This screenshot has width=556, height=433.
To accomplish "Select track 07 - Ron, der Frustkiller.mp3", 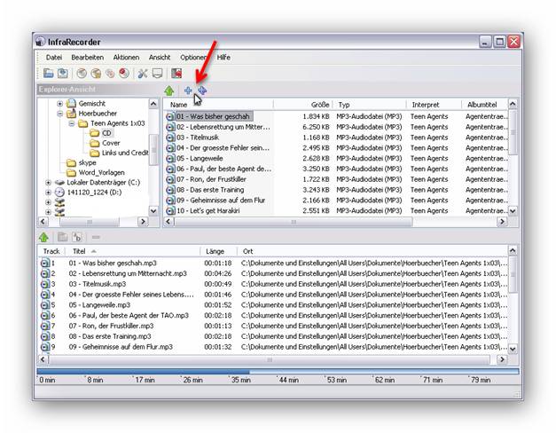I will (112, 326).
